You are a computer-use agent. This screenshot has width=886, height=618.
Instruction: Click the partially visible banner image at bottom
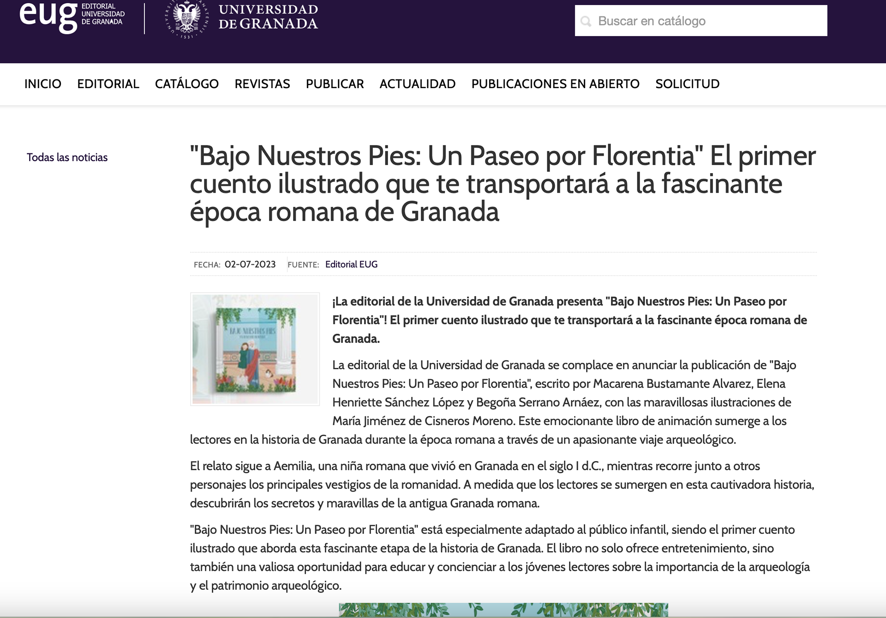(x=503, y=610)
